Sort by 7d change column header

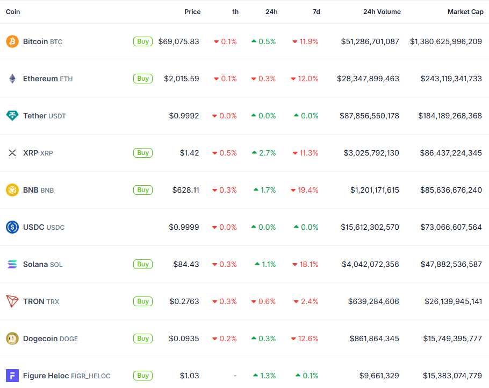click(316, 12)
